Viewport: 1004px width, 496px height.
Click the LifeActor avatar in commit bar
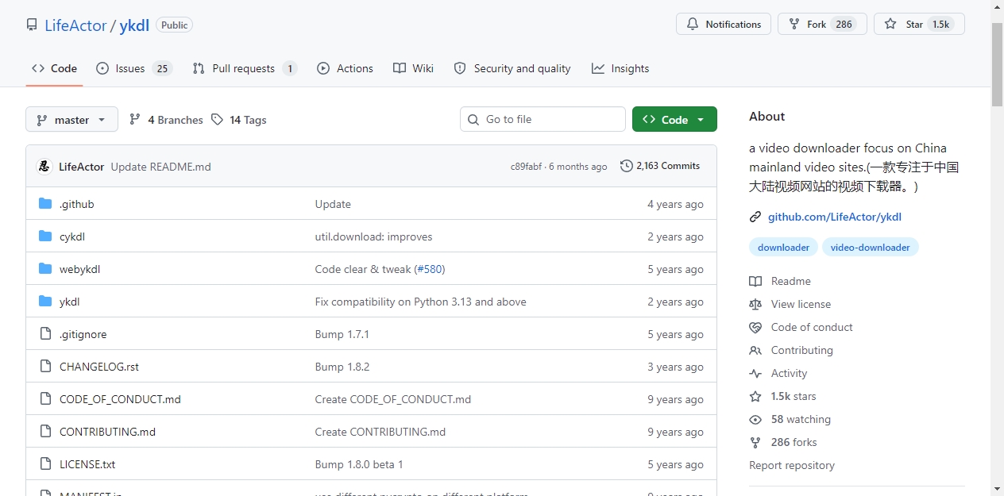point(44,167)
